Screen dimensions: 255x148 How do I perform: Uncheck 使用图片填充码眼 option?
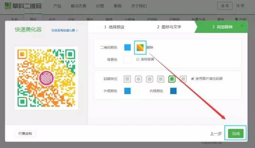point(192,79)
